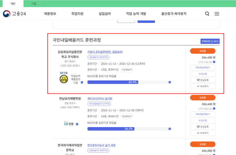Switch to the 개인 tab

pyautogui.click(x=13, y=4)
